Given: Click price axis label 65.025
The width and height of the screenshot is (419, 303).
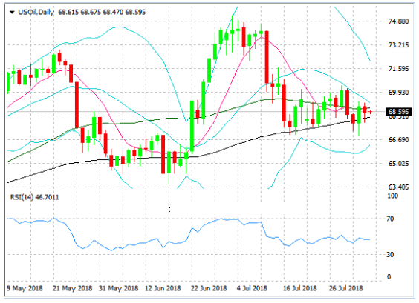Looking at the screenshot, I should (398, 164).
